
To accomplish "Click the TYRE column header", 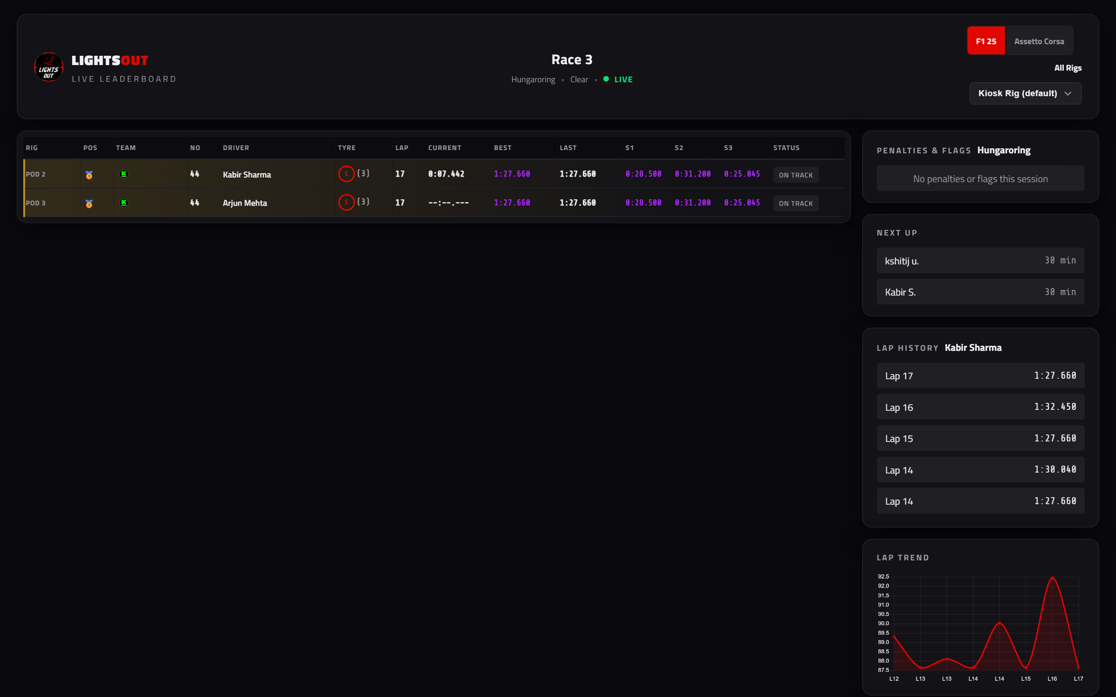I will click(346, 148).
